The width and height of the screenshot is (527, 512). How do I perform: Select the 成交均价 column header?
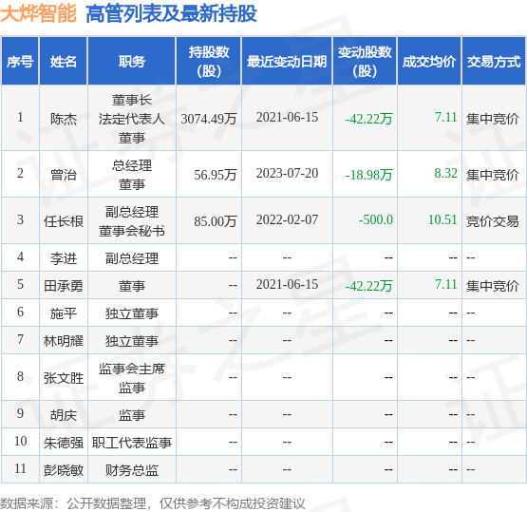coord(429,62)
